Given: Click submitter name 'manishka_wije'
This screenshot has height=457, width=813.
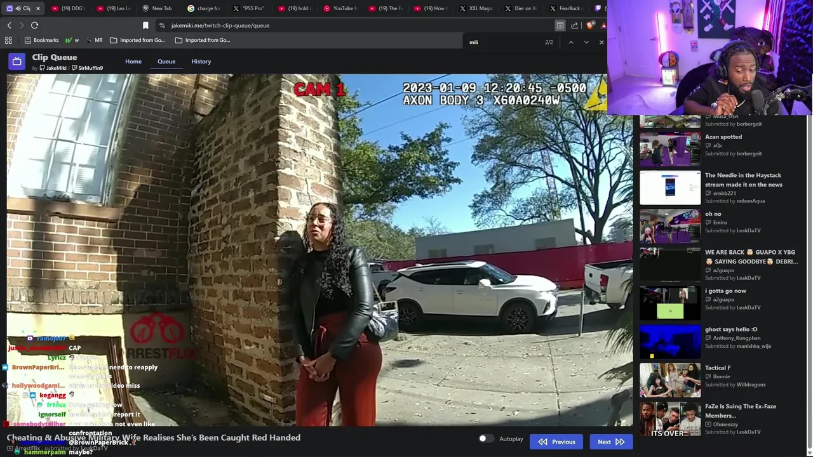Looking at the screenshot, I should 754,346.
